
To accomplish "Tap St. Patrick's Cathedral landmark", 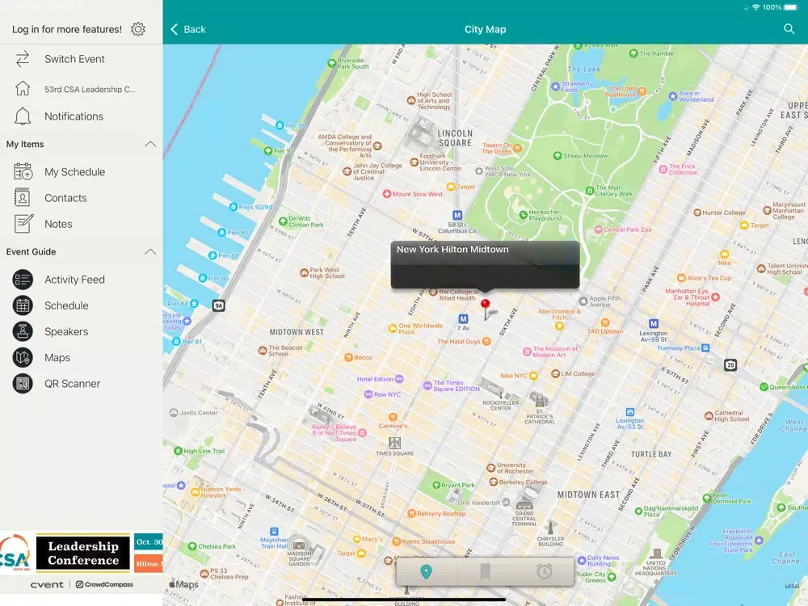I will pyautogui.click(x=539, y=401).
